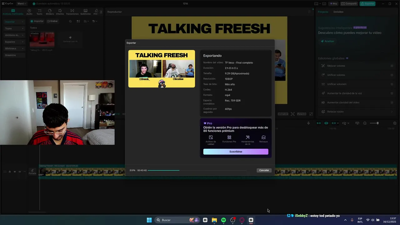Click the export preview thumbnail
Screen dimensions: 400x225
click(162, 69)
